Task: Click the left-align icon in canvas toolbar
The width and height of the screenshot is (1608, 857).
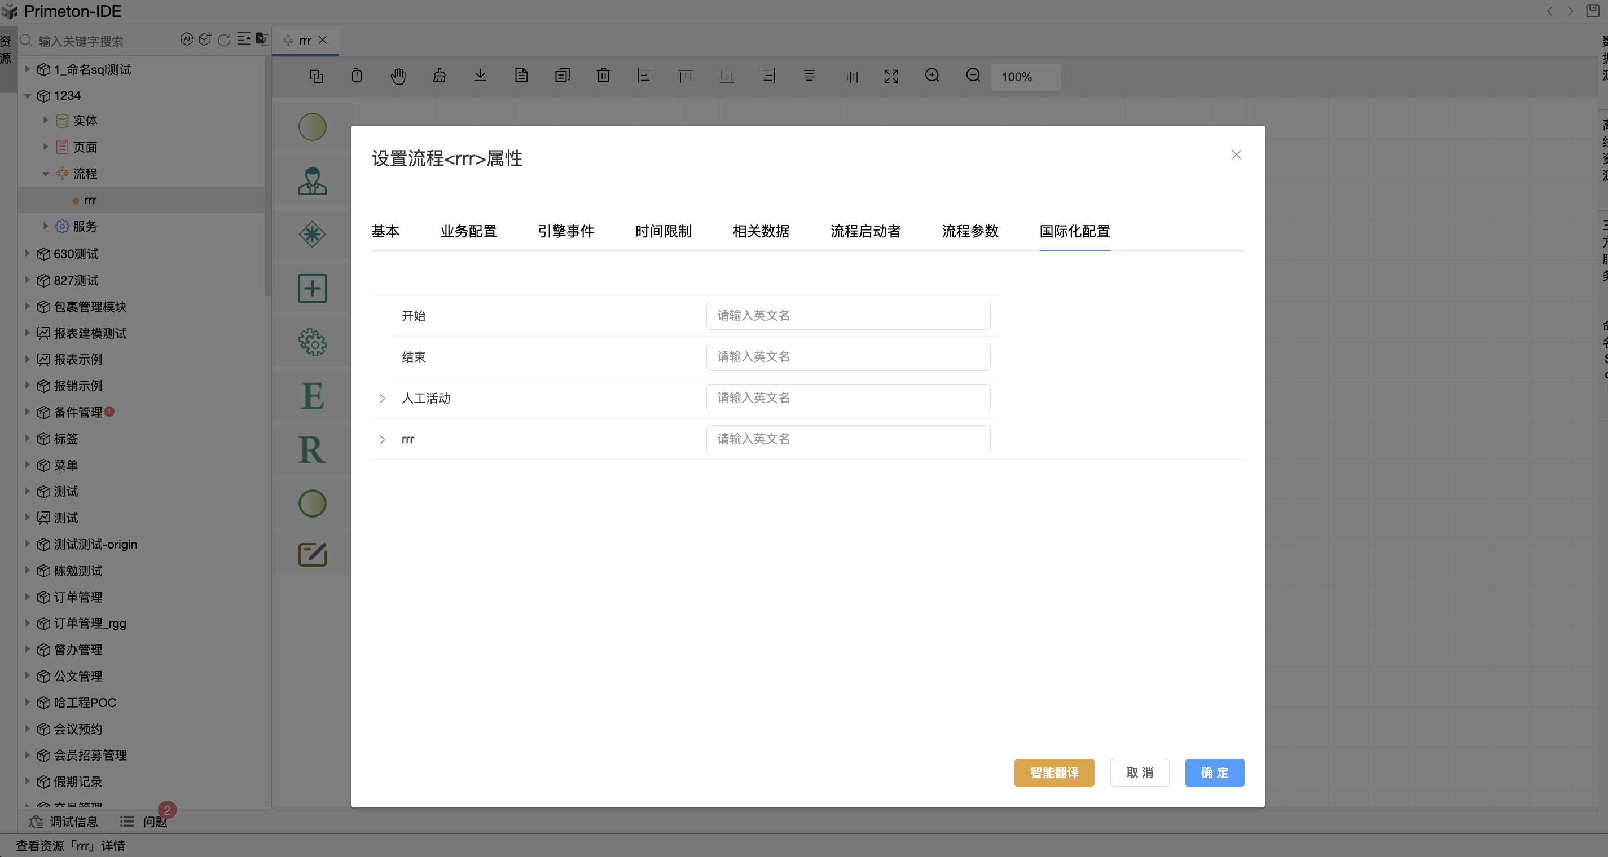Action: (645, 76)
